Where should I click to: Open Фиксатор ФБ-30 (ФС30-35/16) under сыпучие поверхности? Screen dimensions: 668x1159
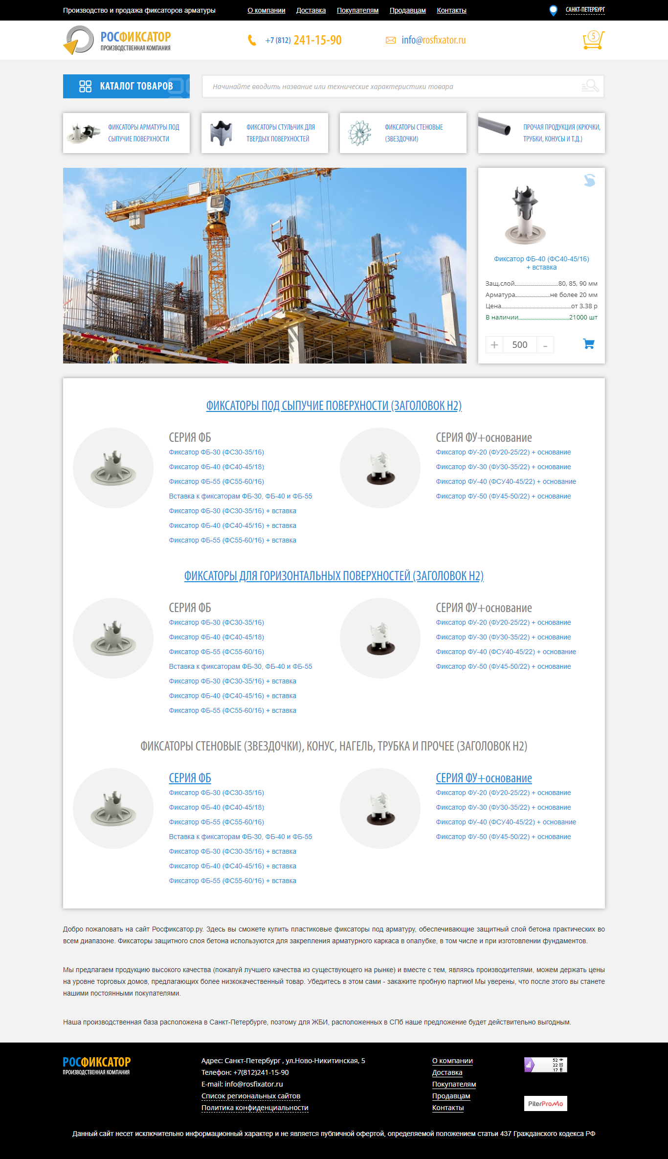217,452
